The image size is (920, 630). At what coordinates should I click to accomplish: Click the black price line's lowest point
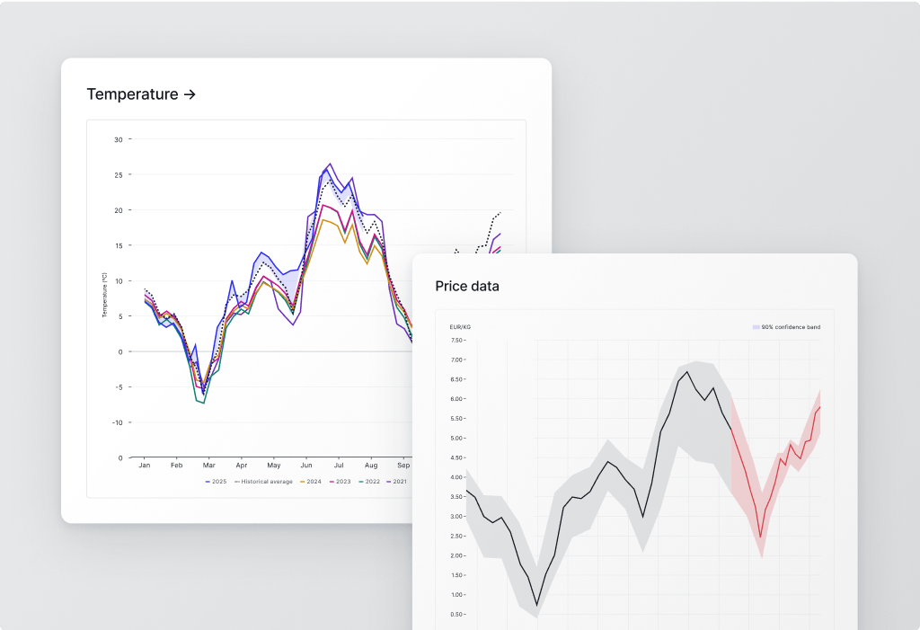pyautogui.click(x=537, y=605)
